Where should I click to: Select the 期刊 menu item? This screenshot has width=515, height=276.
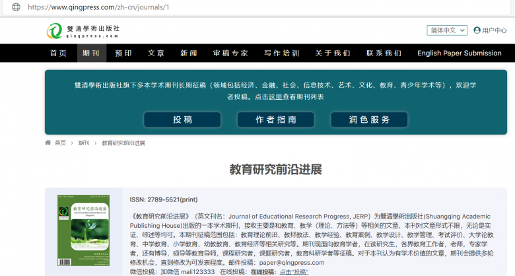point(91,53)
